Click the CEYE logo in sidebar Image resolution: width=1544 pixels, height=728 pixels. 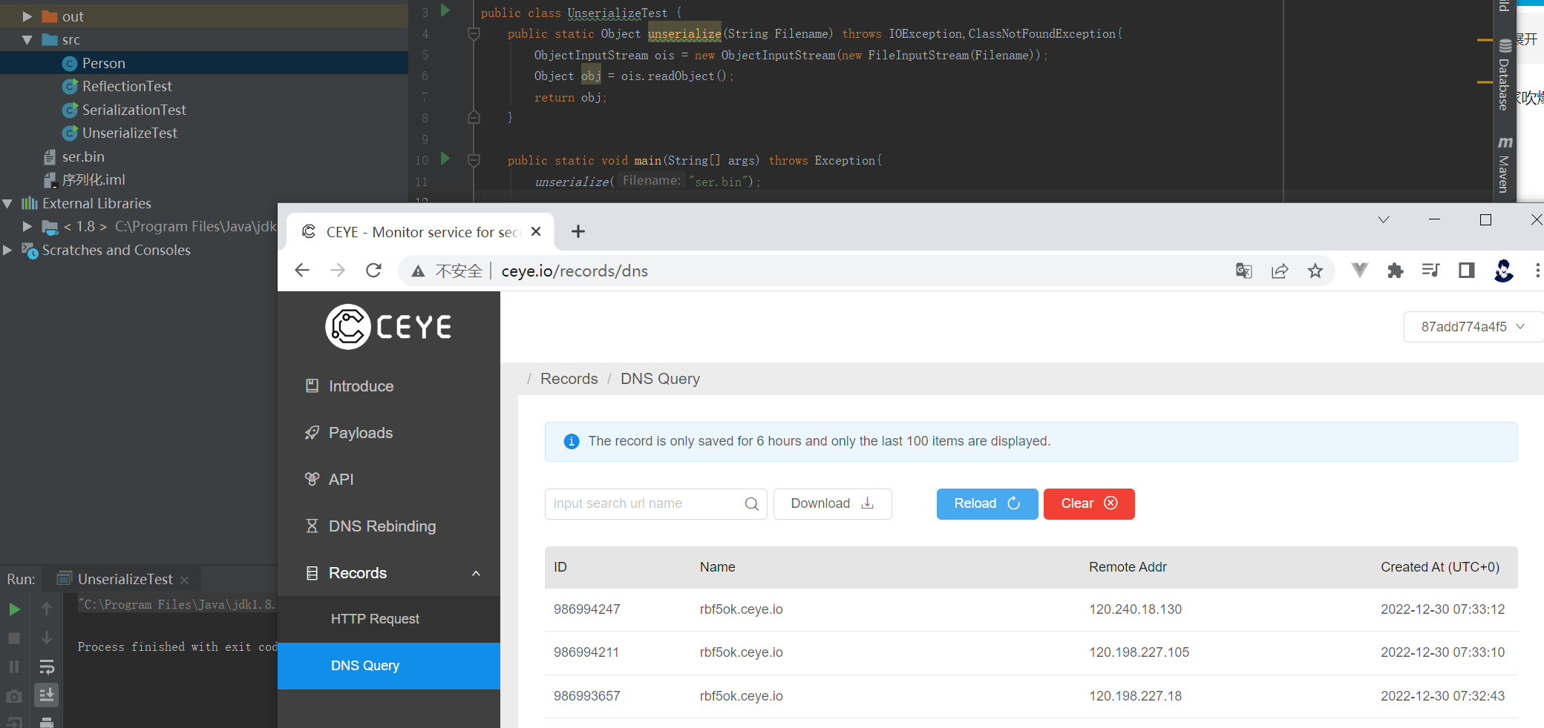[389, 326]
